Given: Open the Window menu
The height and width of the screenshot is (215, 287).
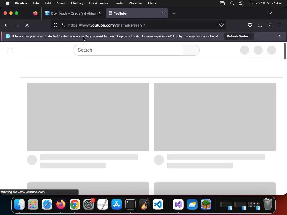Looking at the screenshot, I should click(135, 3).
